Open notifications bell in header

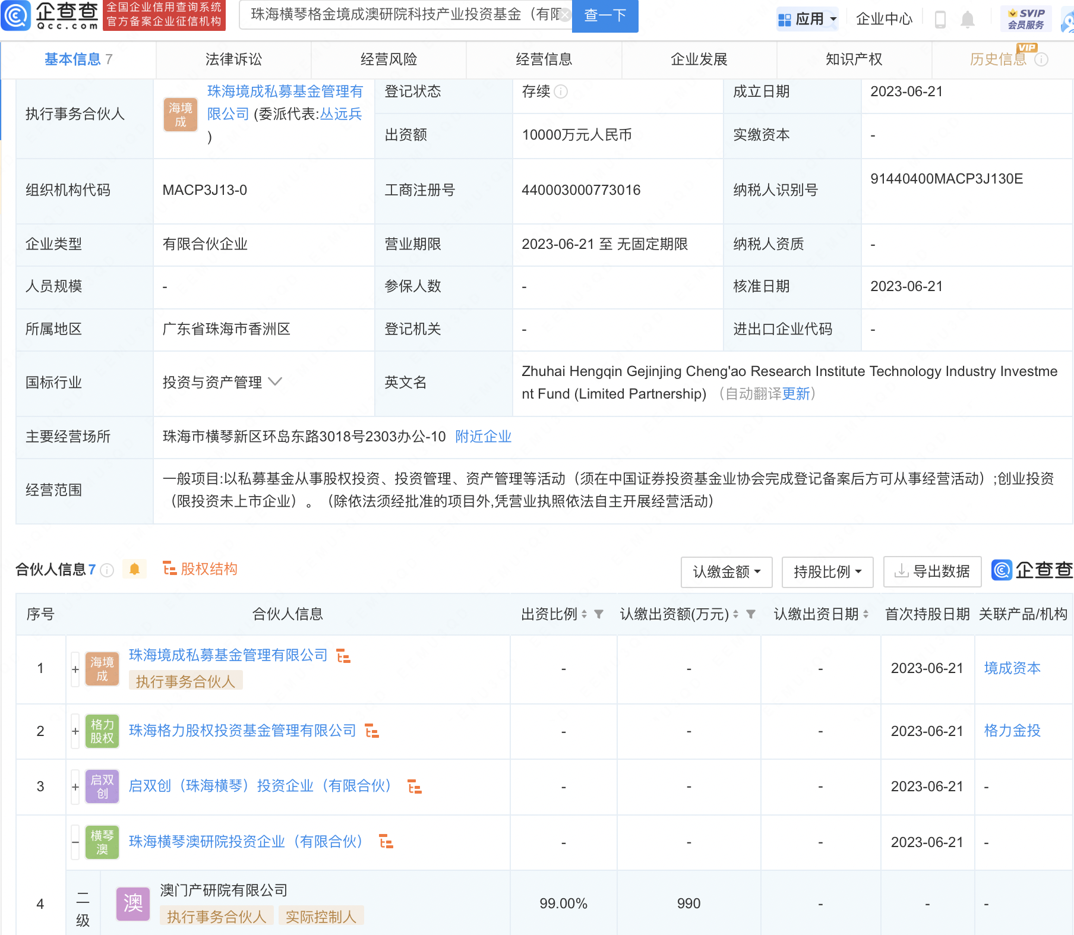coord(968,20)
